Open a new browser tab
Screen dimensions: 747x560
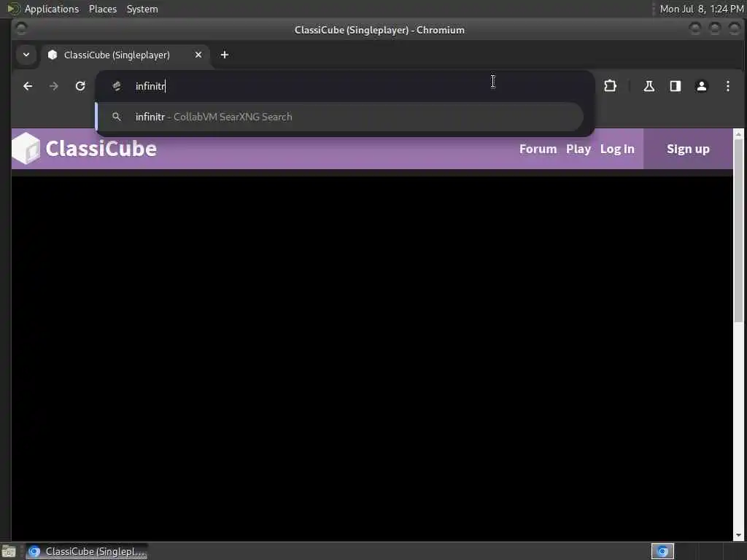225,55
